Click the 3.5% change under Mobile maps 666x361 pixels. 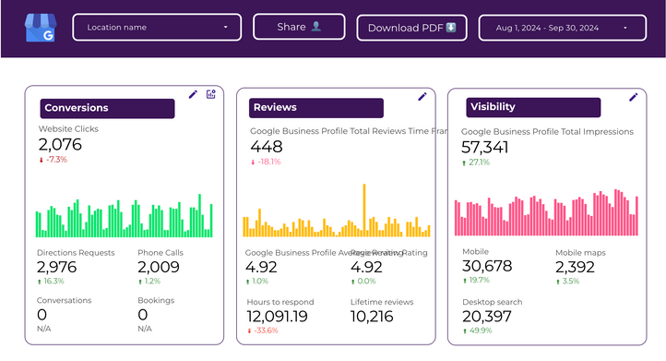[x=567, y=281]
